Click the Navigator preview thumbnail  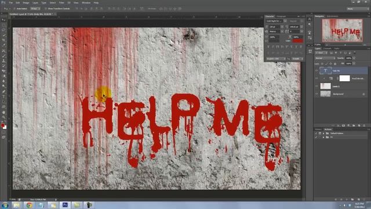pyautogui.click(x=342, y=30)
